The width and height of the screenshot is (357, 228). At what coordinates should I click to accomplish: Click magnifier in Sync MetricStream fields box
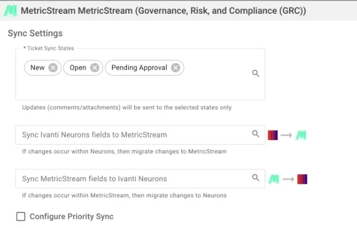(x=255, y=178)
